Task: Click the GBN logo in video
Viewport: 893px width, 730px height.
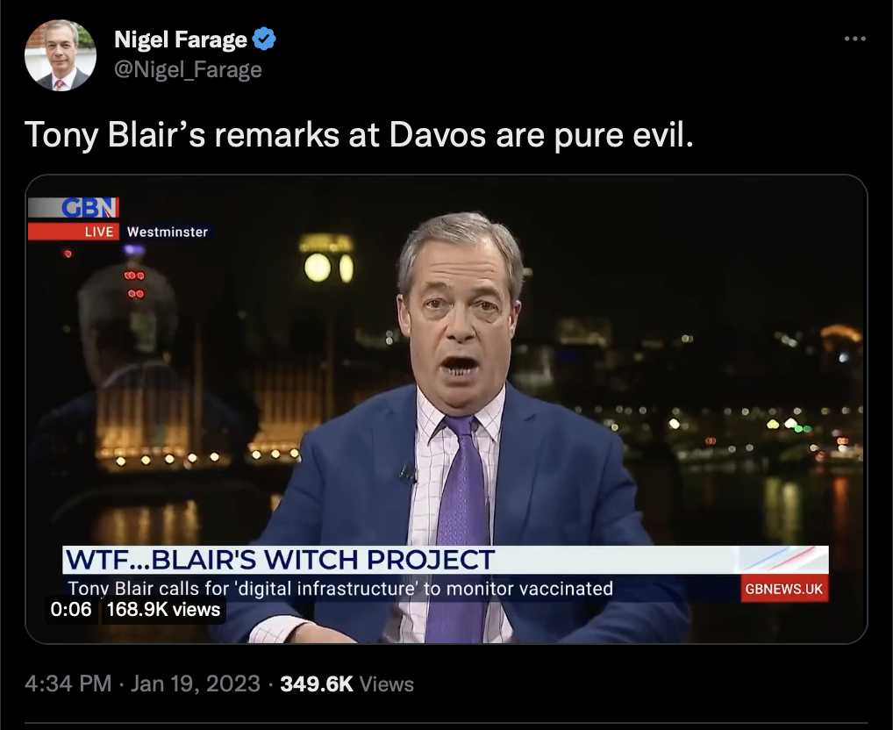Action: 90,208
